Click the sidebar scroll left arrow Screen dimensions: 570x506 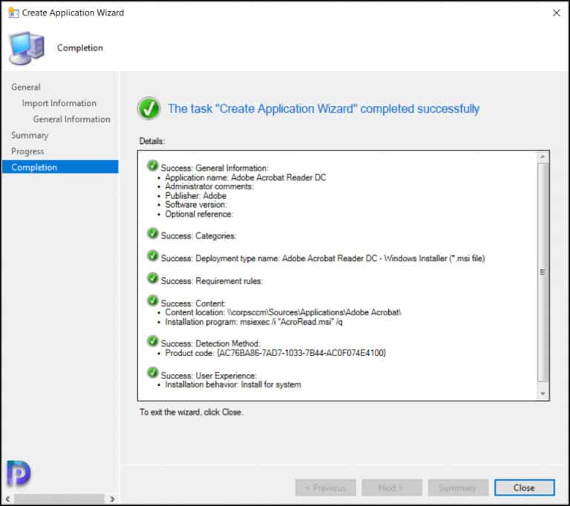[x=7, y=499]
